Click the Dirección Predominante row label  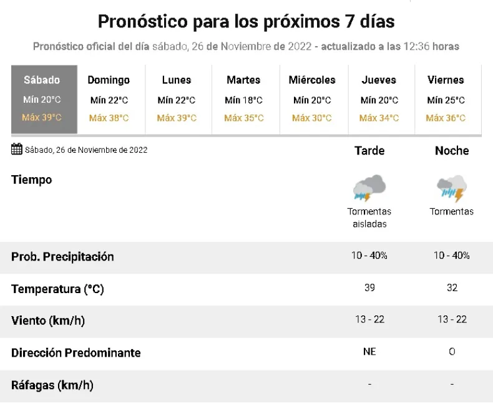click(76, 352)
